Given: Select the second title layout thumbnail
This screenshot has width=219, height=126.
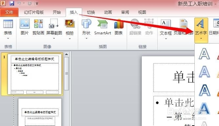Looking at the screenshot, I should pyautogui.click(x=40, y=112).
